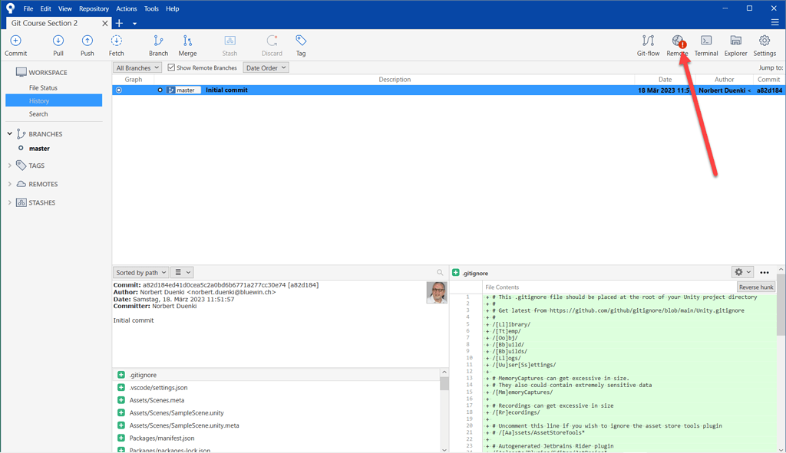The width and height of the screenshot is (786, 453).
Task: Open the Actions menu
Action: pyautogui.click(x=127, y=8)
